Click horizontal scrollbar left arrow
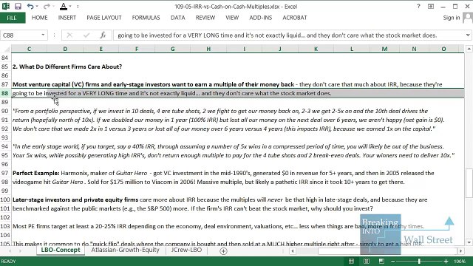The width and height of the screenshot is (473, 266). tap(293, 251)
